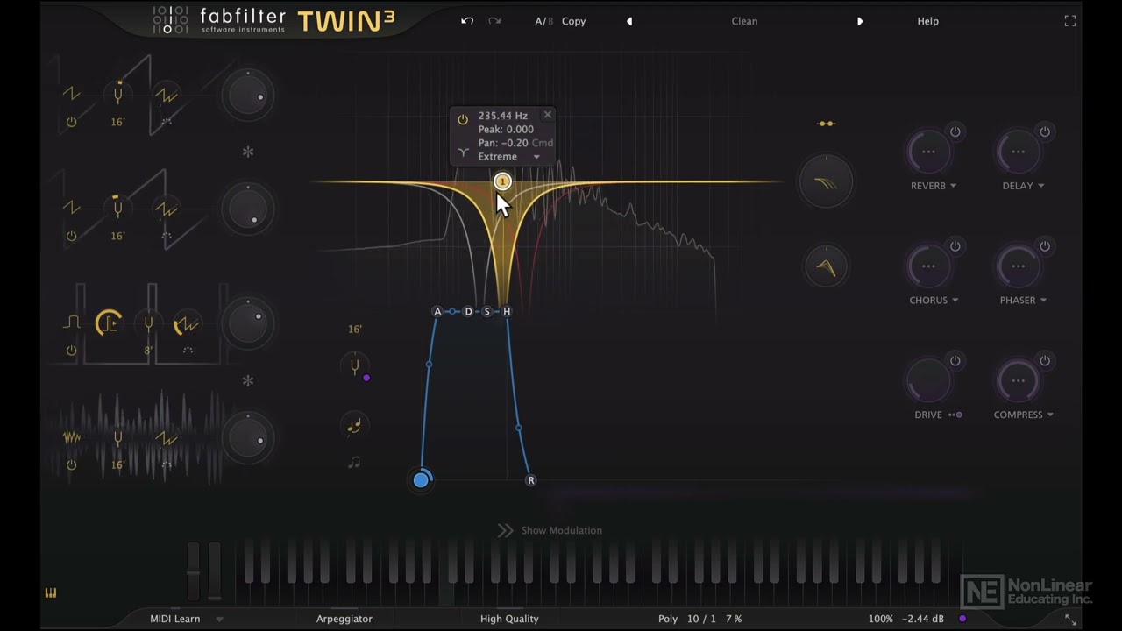1122x631 pixels.
Task: Expand the PHASER type dropdown
Action: click(x=1043, y=301)
